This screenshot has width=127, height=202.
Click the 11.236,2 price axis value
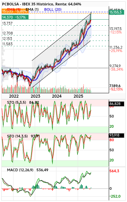click(x=116, y=47)
